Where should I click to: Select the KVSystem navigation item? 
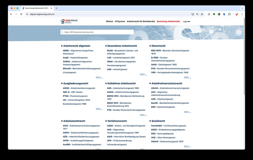(120, 21)
